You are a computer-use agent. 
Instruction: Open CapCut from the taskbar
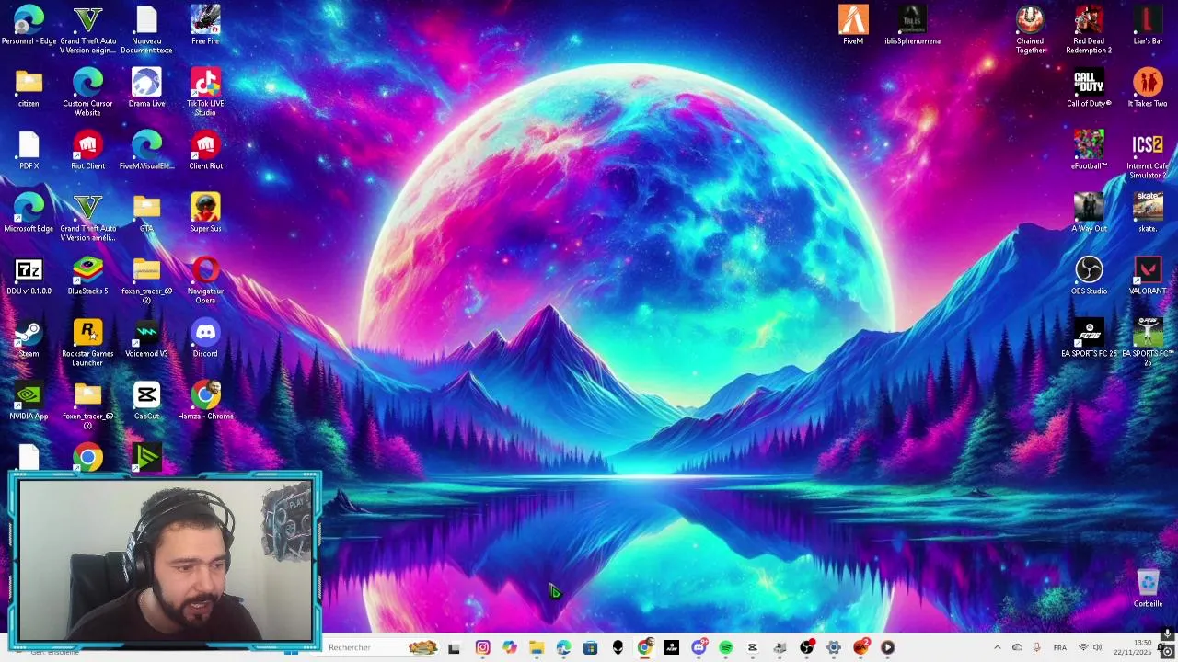753,648
